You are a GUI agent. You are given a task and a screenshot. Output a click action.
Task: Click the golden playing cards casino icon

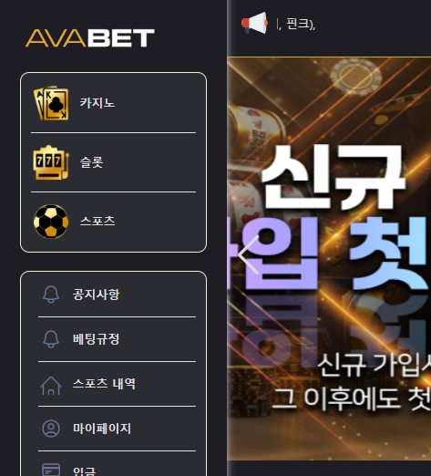point(51,103)
